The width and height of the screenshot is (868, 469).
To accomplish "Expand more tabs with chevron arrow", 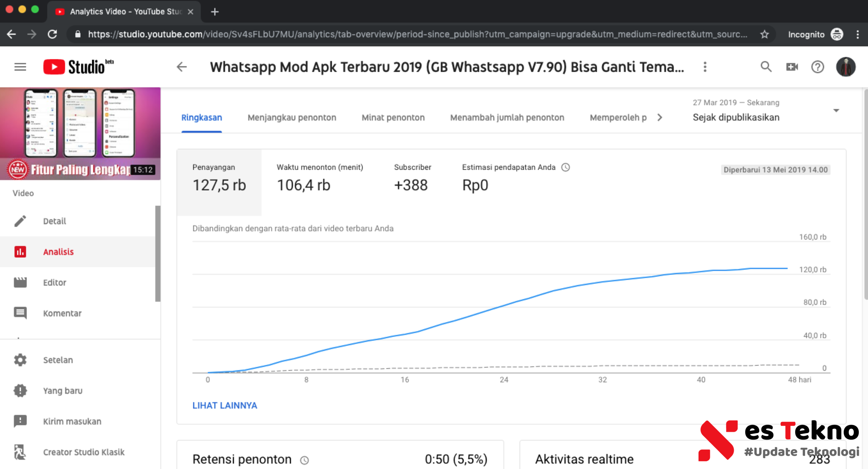I will [x=660, y=118].
